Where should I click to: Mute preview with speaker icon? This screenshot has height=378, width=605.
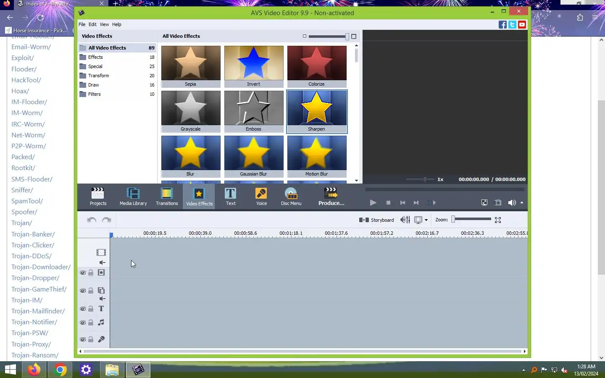coord(511,202)
